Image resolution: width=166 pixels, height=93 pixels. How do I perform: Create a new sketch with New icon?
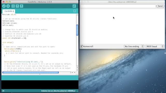point(13,6)
